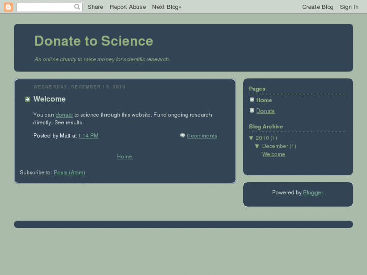
Task: Select Home in the Pages list
Action: click(264, 100)
